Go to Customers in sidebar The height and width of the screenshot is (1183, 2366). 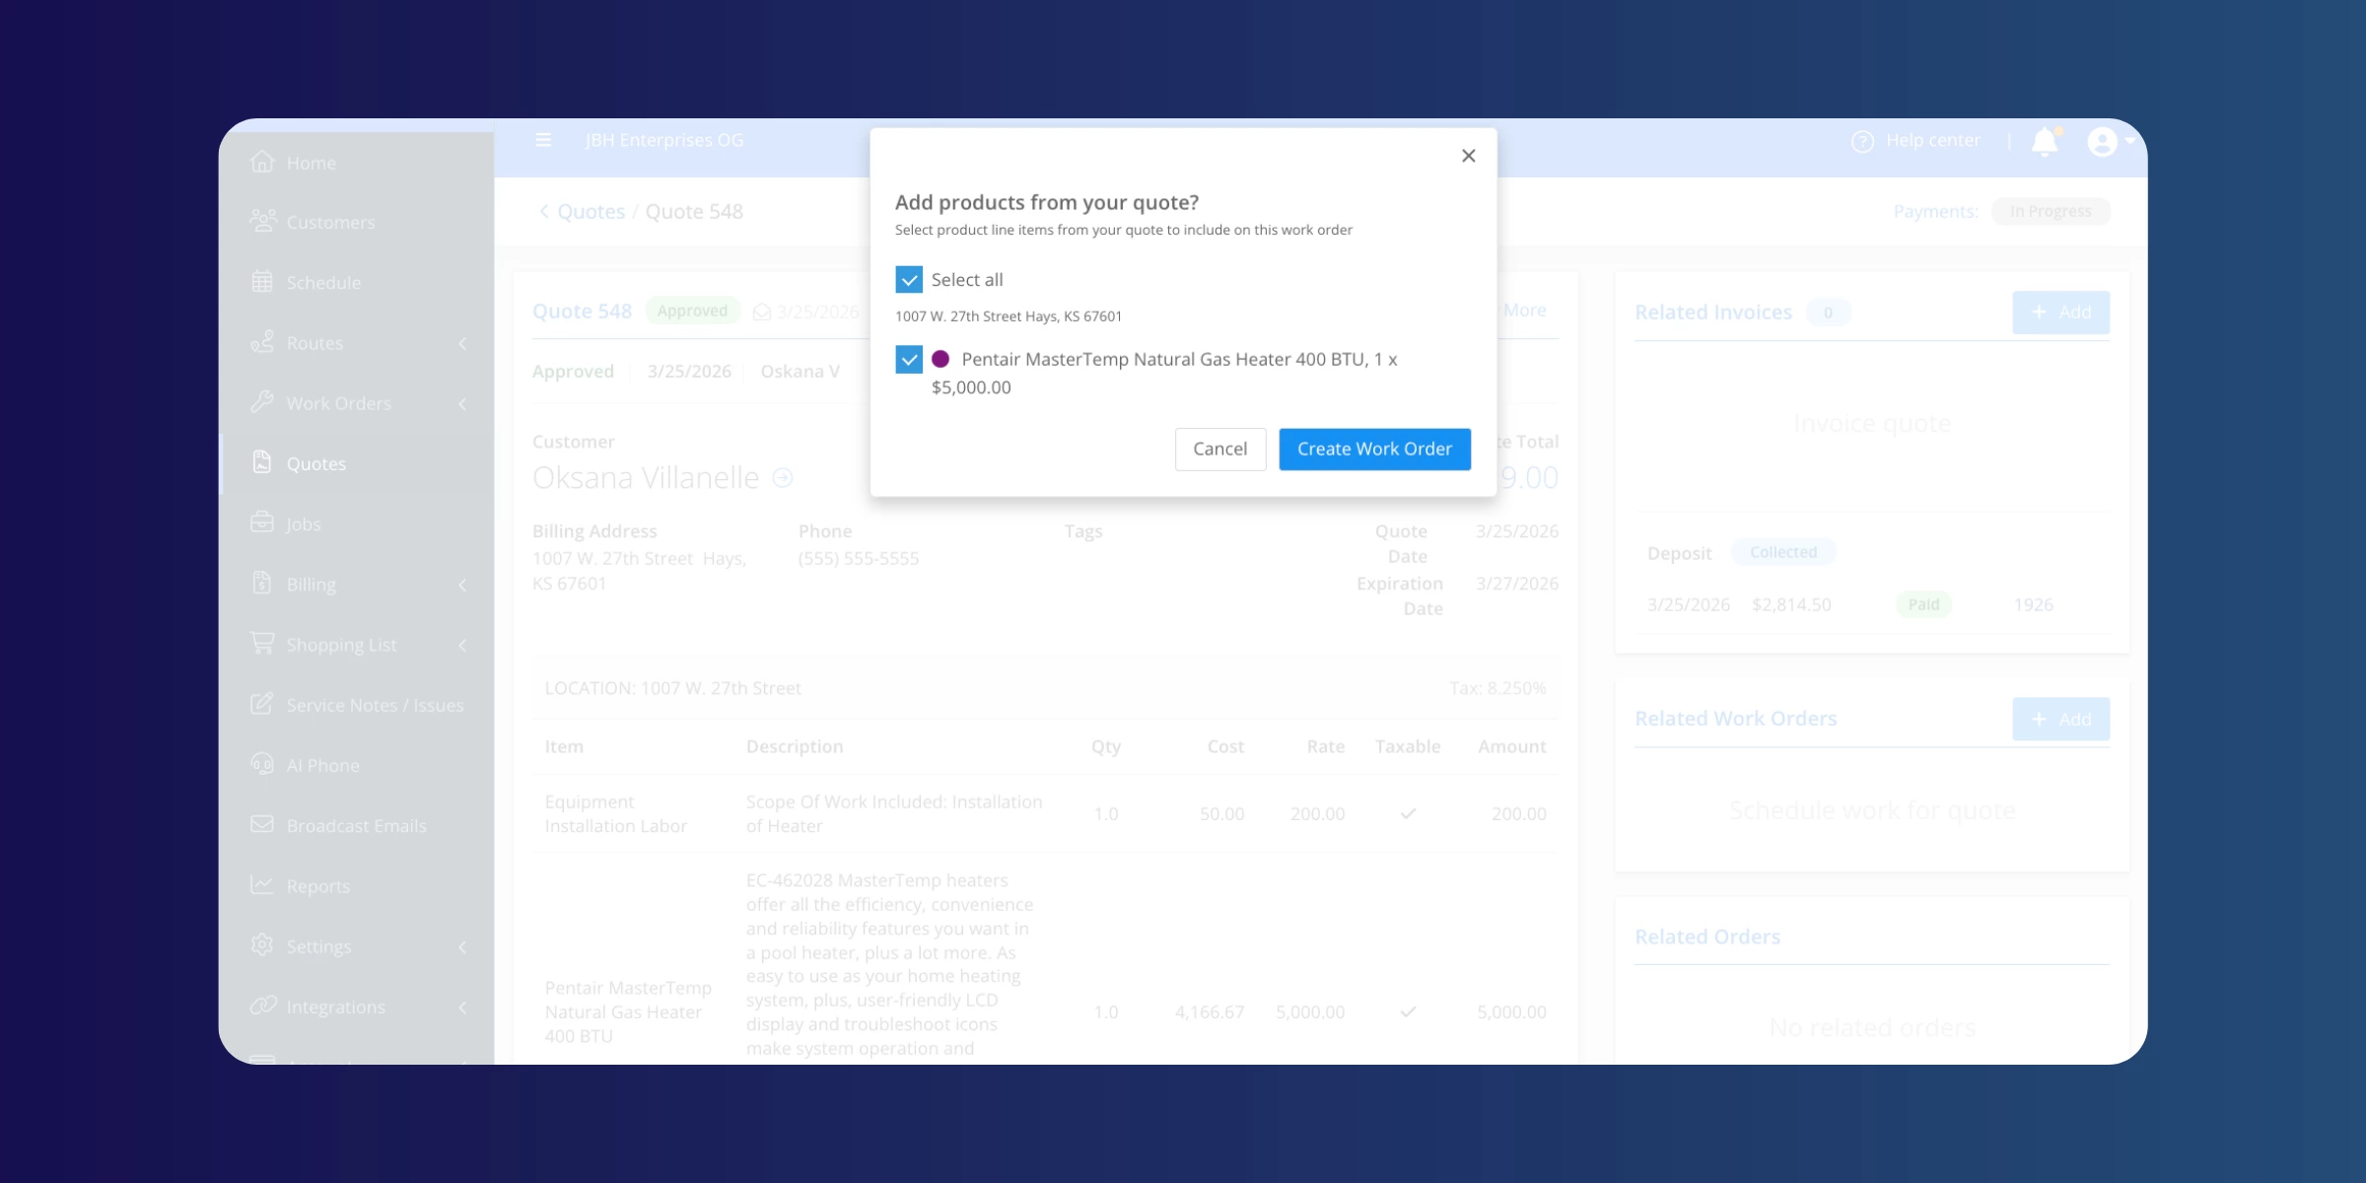pos(356,223)
